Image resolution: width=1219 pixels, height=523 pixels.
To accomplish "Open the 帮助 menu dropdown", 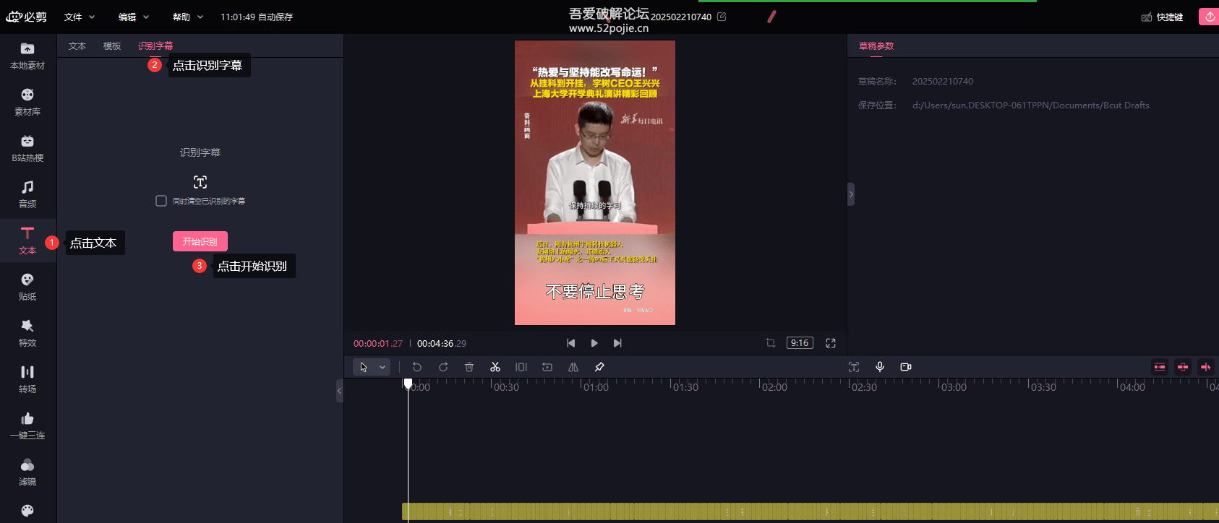I will 188,17.
